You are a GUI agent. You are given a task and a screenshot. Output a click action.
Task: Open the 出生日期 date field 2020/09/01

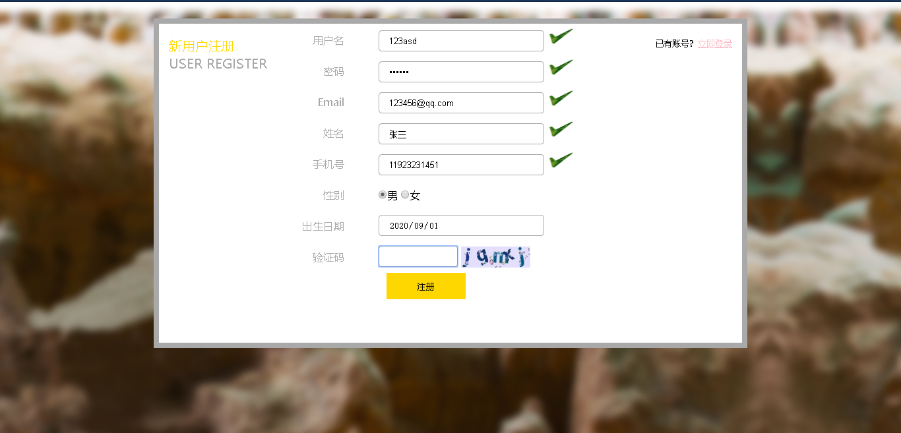461,225
